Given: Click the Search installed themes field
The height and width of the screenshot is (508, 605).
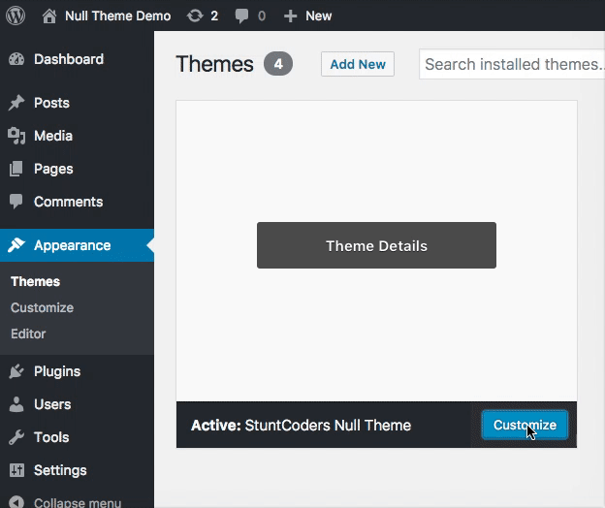Looking at the screenshot, I should click(x=512, y=64).
